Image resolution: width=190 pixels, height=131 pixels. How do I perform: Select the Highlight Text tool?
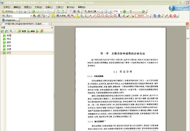[x=77, y=16]
